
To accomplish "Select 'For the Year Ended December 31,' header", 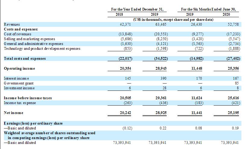I will tap(137, 9).
